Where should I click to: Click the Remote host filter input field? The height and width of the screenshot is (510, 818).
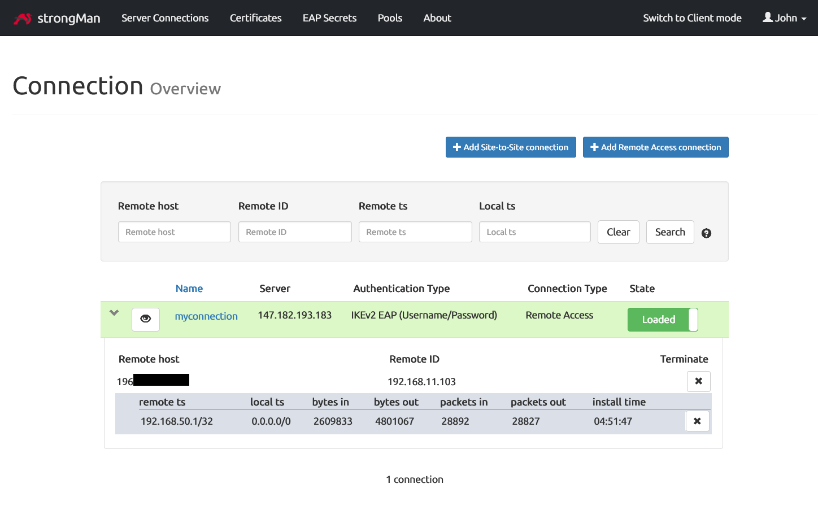pos(174,232)
